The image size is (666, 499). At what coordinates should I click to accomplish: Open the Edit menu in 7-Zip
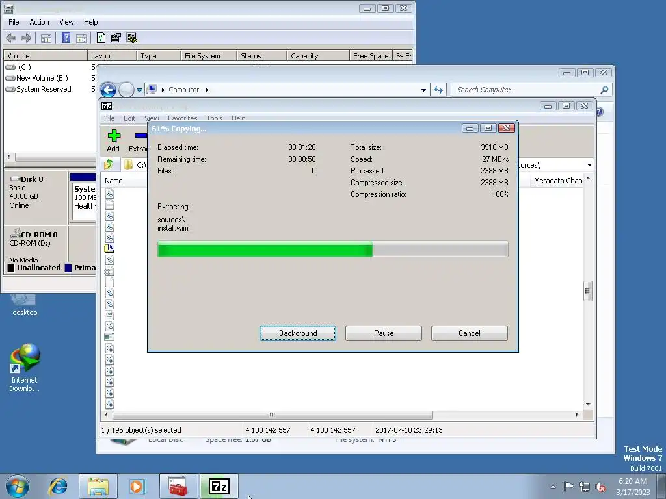pyautogui.click(x=129, y=118)
